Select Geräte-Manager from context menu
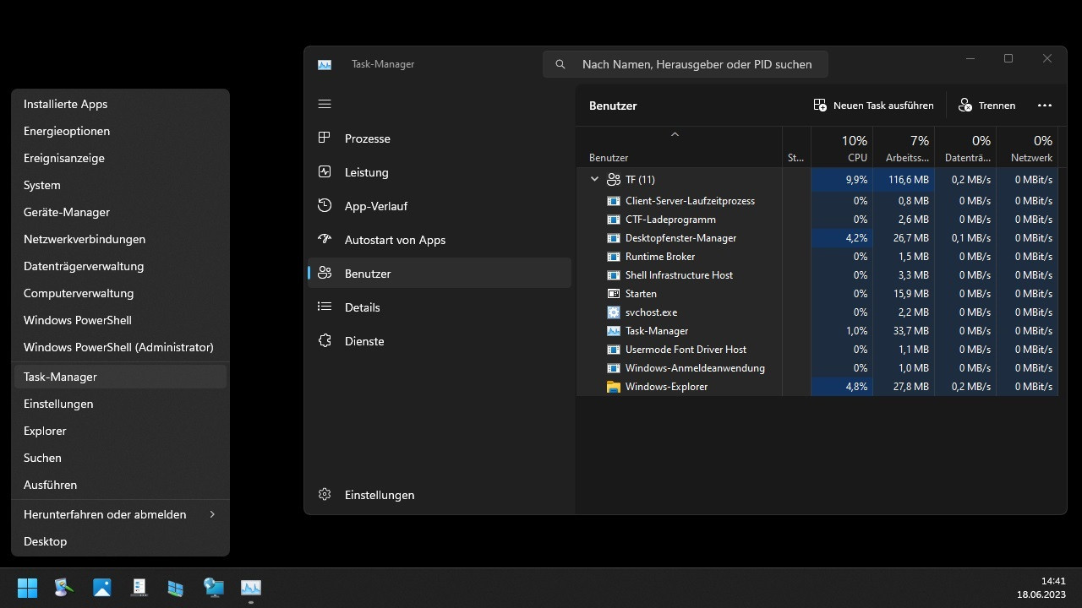 [67, 212]
